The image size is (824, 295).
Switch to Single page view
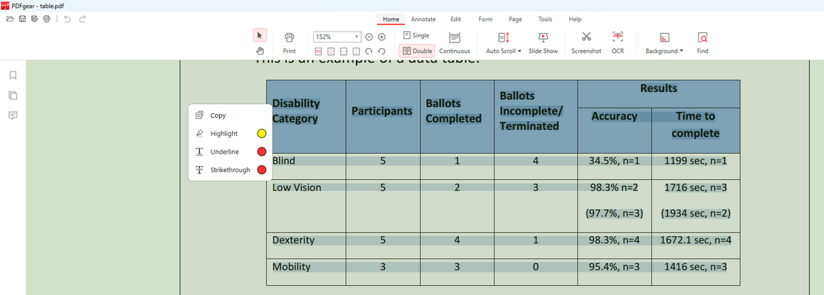pyautogui.click(x=416, y=35)
